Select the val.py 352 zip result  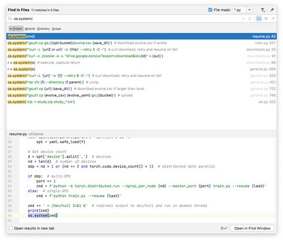pyautogui.click(x=141, y=102)
